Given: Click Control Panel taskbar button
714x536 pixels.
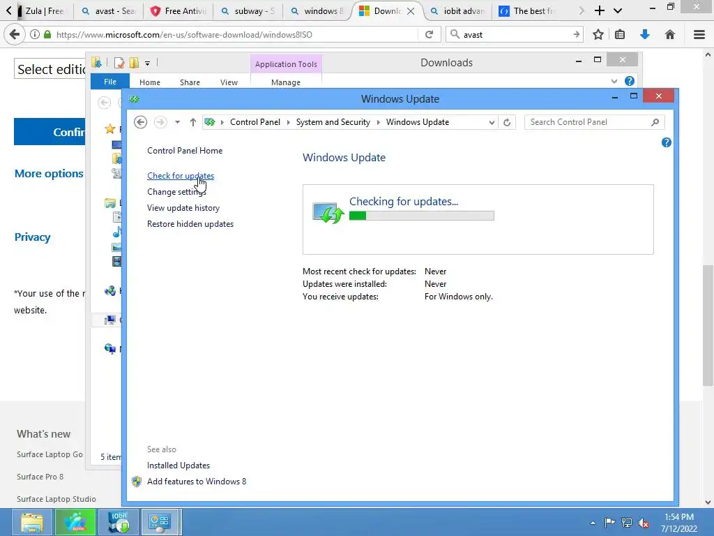Looking at the screenshot, I should [160, 522].
